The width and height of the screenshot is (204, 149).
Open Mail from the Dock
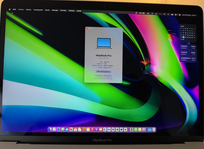67,130
